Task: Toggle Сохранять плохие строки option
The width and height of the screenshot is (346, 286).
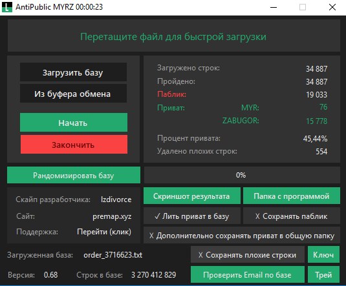Action: click(x=247, y=255)
